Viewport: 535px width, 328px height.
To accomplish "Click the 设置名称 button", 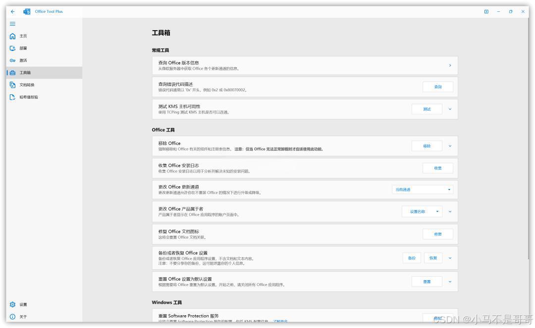I will click(418, 211).
